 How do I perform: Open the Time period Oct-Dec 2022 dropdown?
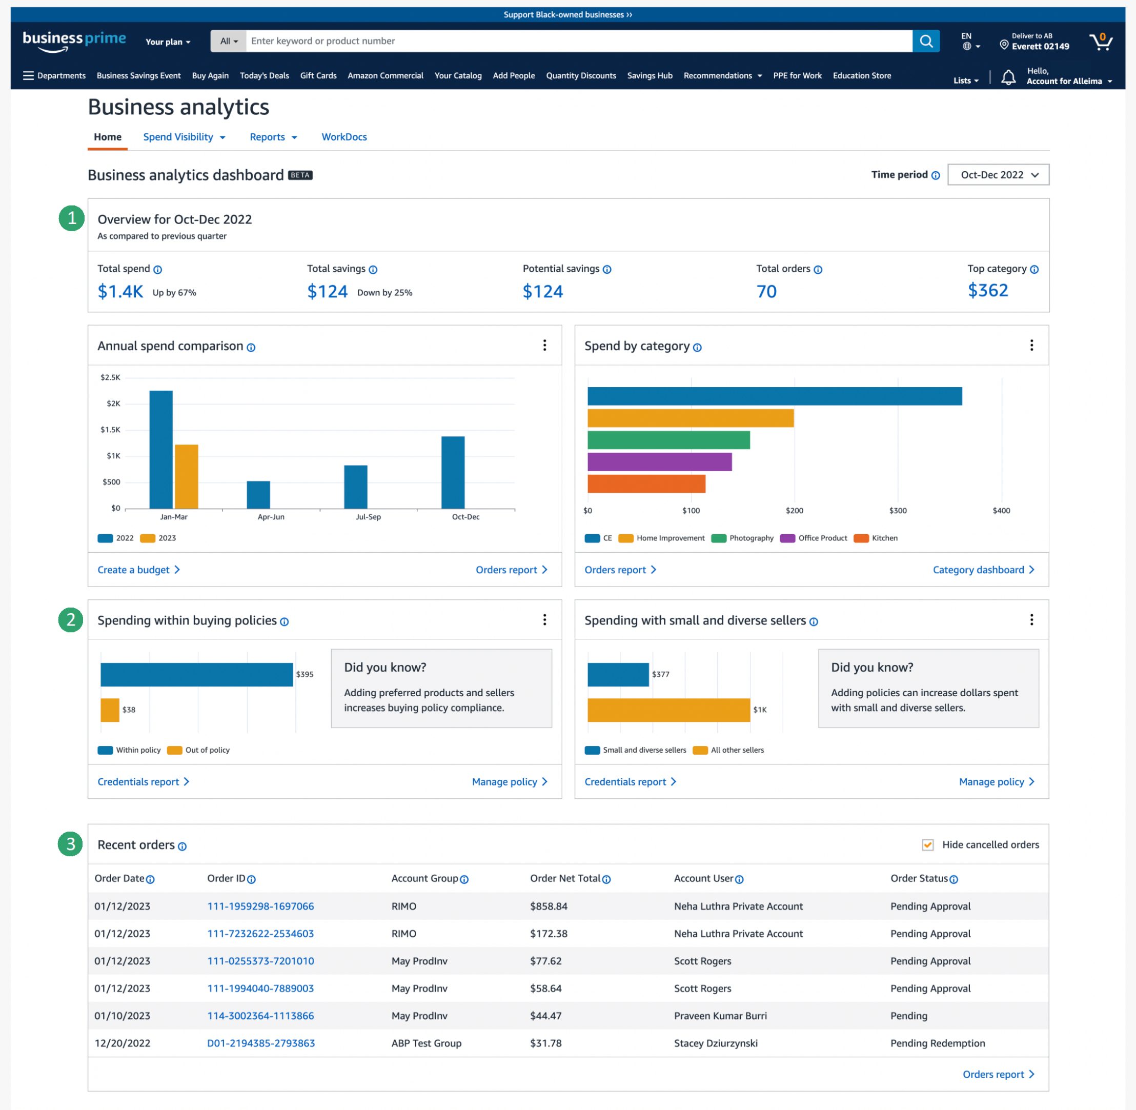click(x=998, y=175)
